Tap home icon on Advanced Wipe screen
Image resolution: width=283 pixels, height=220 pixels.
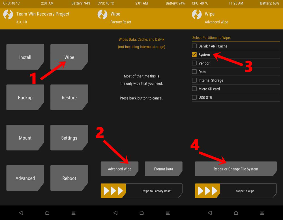tap(236, 213)
